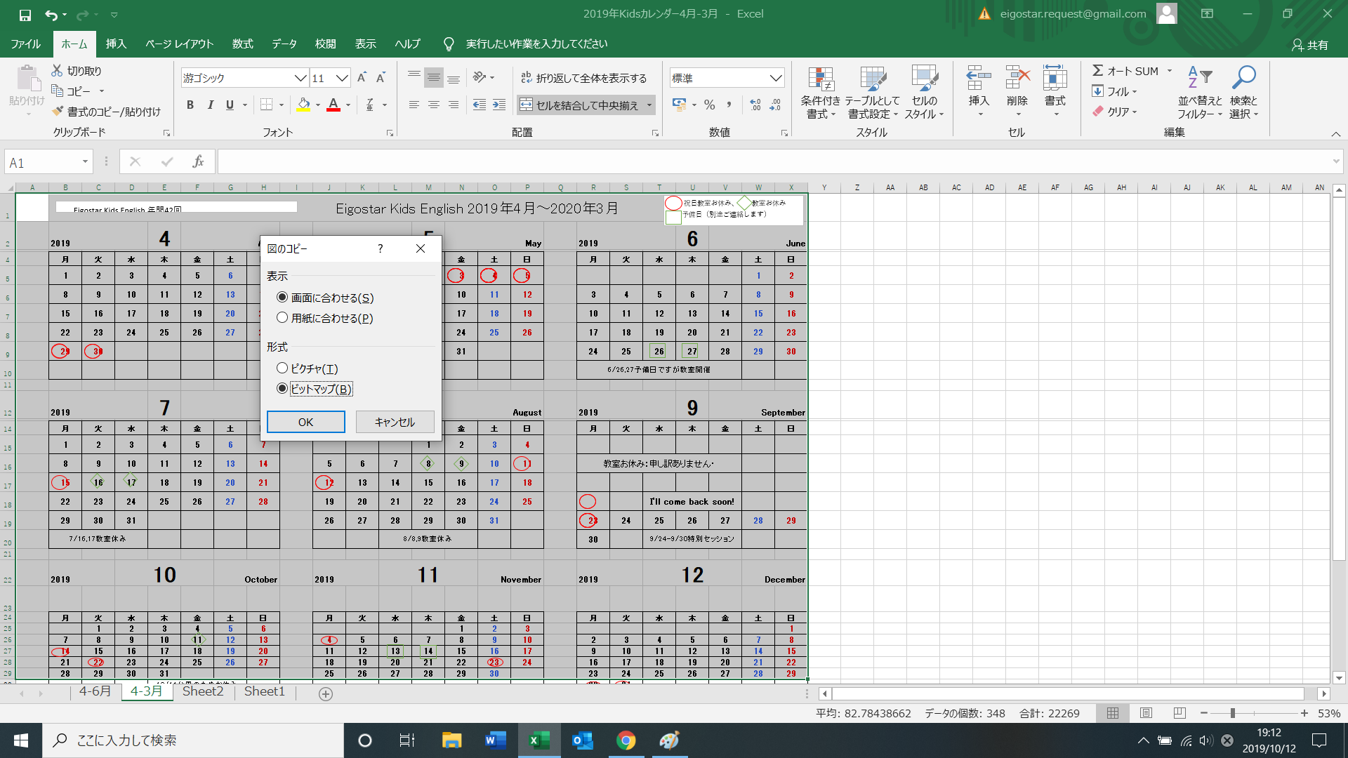
Task: Click the increase indent icon
Action: (x=499, y=105)
